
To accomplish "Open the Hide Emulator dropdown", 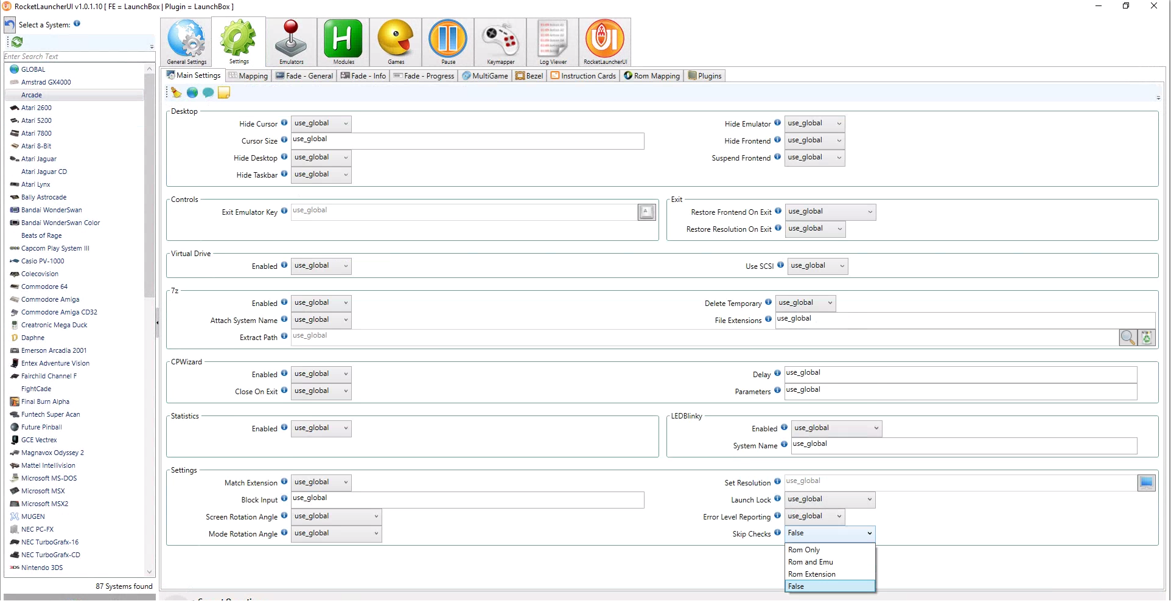I will tap(814, 123).
